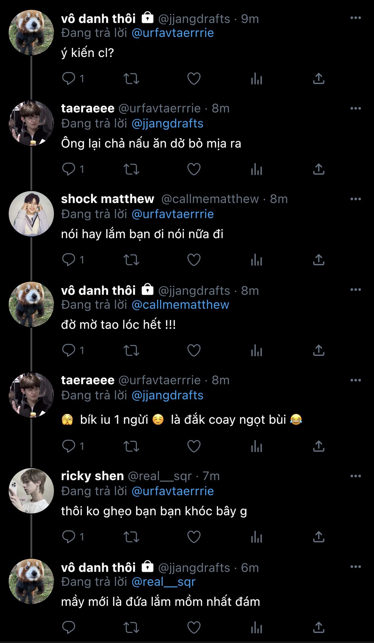The height and width of the screenshot is (643, 374).
Task: Open more options on the "ý kiến cl?" tweet
Action: tap(355, 18)
